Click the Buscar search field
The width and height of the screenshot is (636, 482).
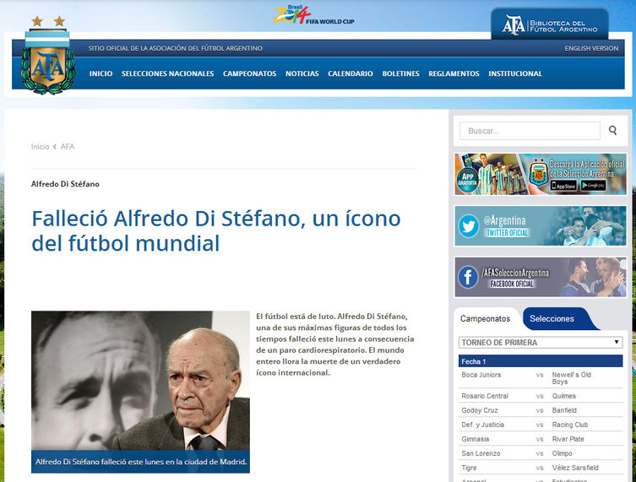tap(530, 131)
